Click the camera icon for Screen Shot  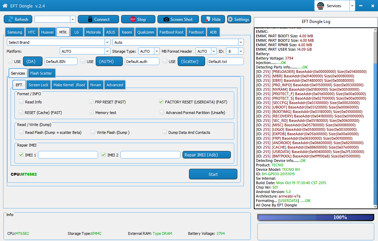[x=166, y=19]
